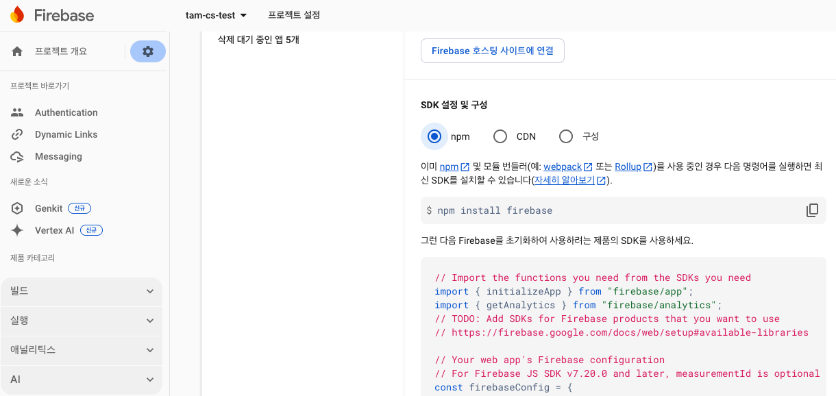The height and width of the screenshot is (396, 836).
Task: Click the SDK 설정 및 구성 heading
Action: [454, 105]
